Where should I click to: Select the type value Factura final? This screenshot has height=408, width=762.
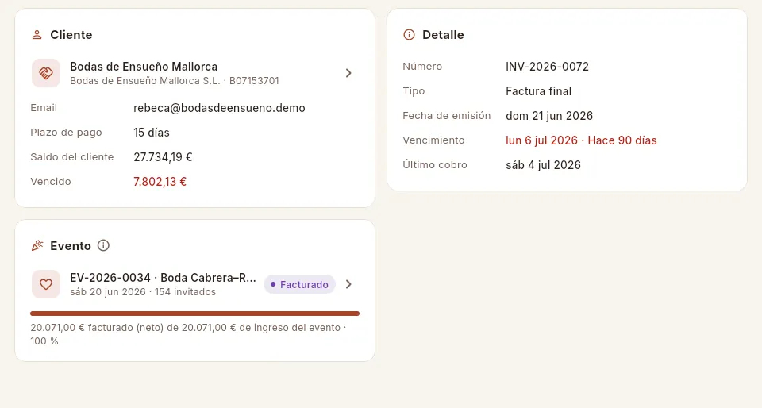click(538, 91)
